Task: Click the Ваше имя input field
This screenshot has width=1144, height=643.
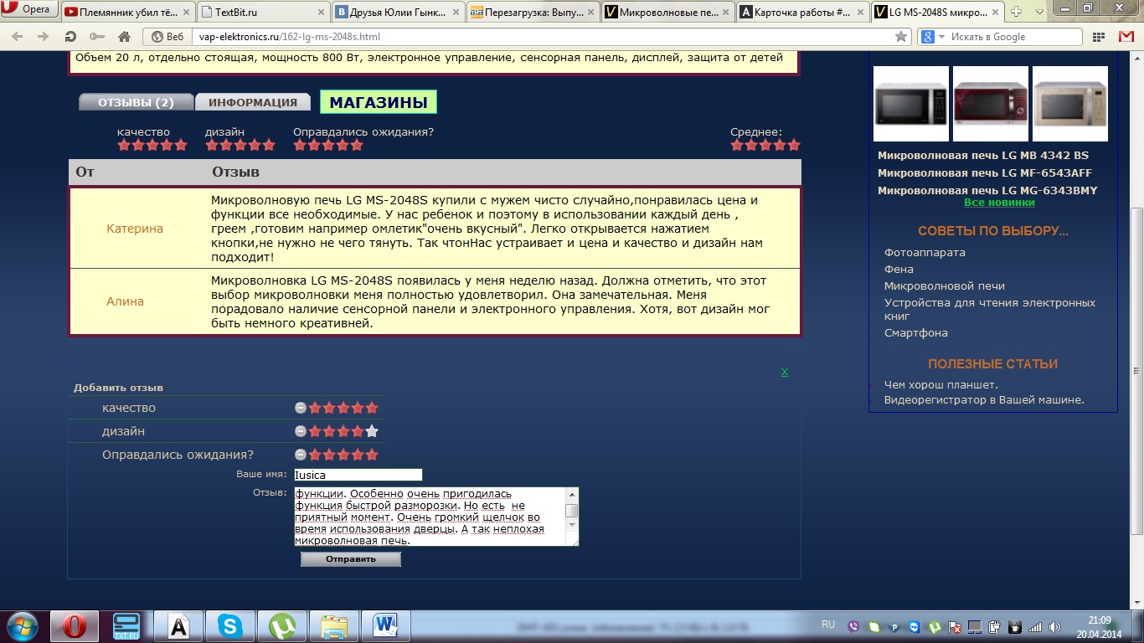Action: tap(358, 475)
